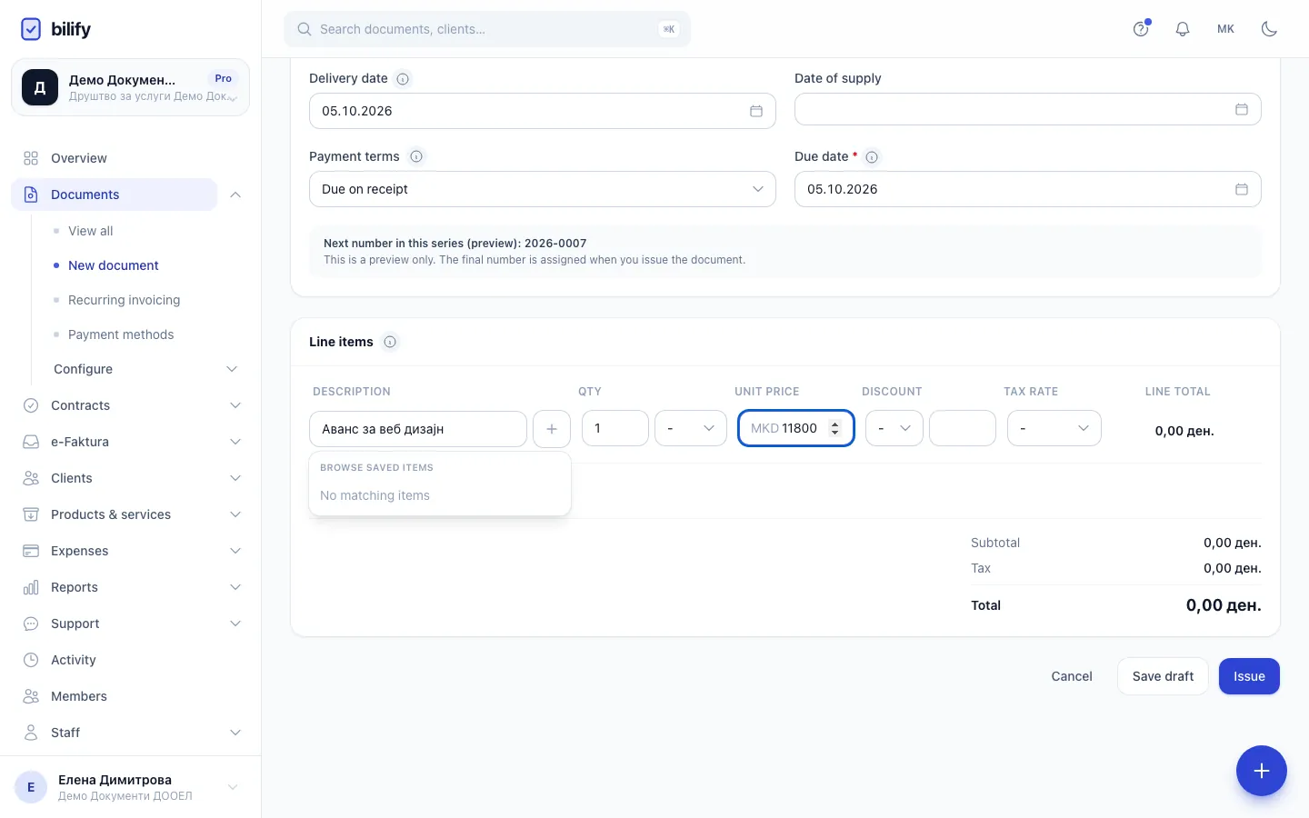
Task: Click the Activity clock icon
Action: tap(31, 660)
